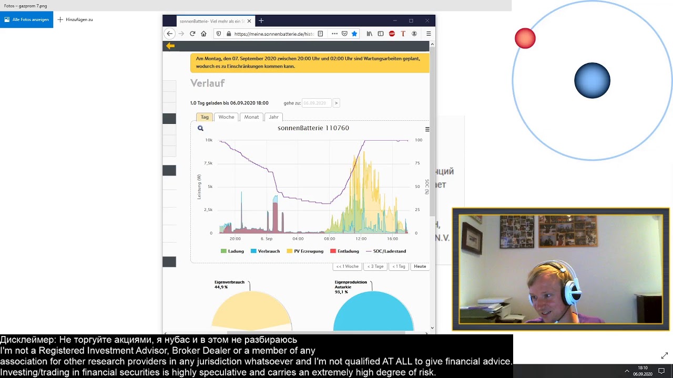Switch to the Monat tab
The image size is (673, 378).
click(x=251, y=117)
